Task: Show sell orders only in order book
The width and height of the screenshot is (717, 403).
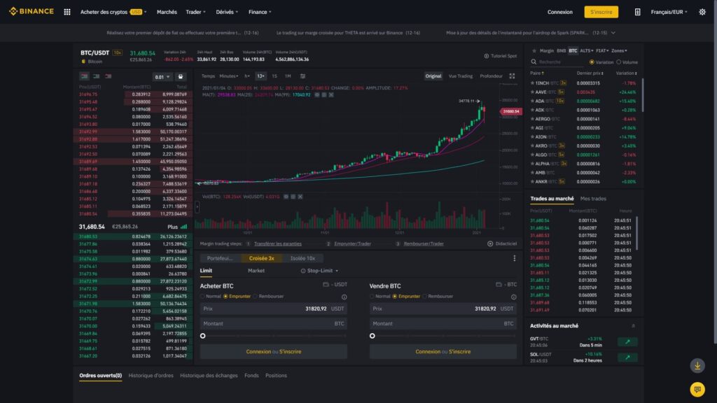Action: tap(109, 76)
